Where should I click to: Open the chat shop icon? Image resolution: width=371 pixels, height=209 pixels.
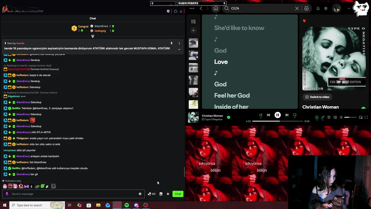click(161, 194)
